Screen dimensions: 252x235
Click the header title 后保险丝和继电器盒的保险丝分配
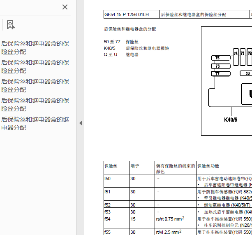click(x=194, y=15)
